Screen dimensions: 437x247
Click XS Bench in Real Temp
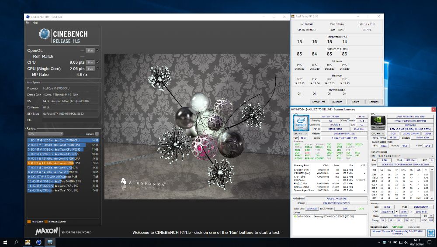tap(337, 102)
